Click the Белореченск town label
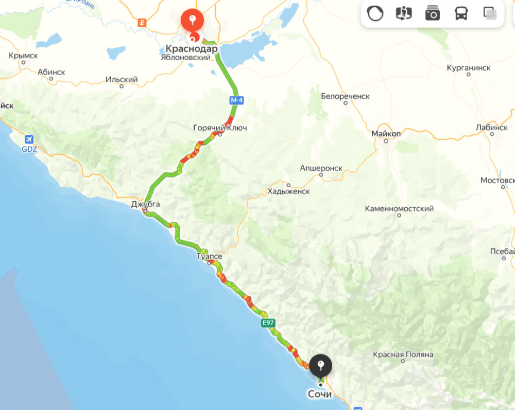Viewport: 515px width, 410px height. click(x=345, y=96)
